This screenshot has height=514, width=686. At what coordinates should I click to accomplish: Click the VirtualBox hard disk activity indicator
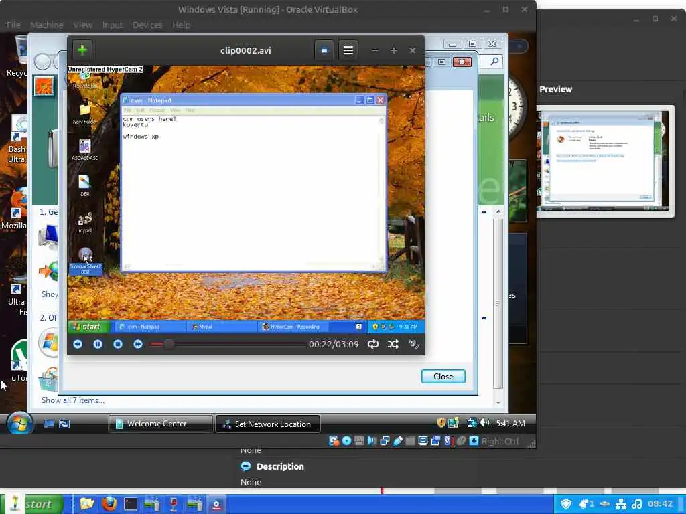click(x=334, y=441)
